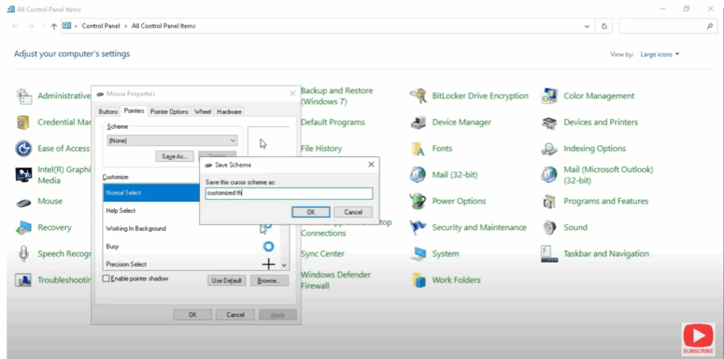The height and width of the screenshot is (359, 724).
Task: Open Taskbar and Navigation icon
Action: [x=549, y=254]
